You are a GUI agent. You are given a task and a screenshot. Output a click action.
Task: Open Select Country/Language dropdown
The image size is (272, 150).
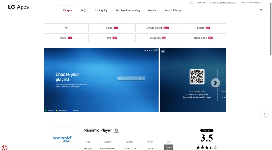[x=222, y=3]
